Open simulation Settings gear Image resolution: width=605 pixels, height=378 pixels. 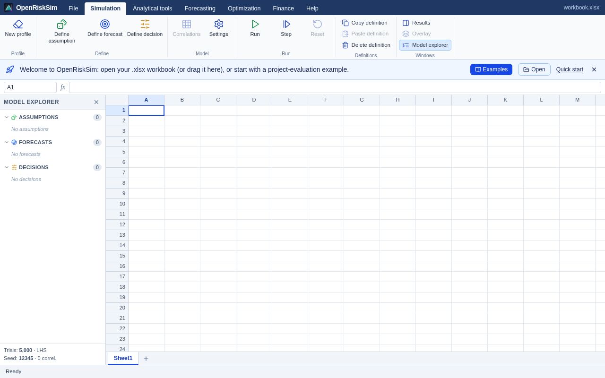click(x=218, y=29)
